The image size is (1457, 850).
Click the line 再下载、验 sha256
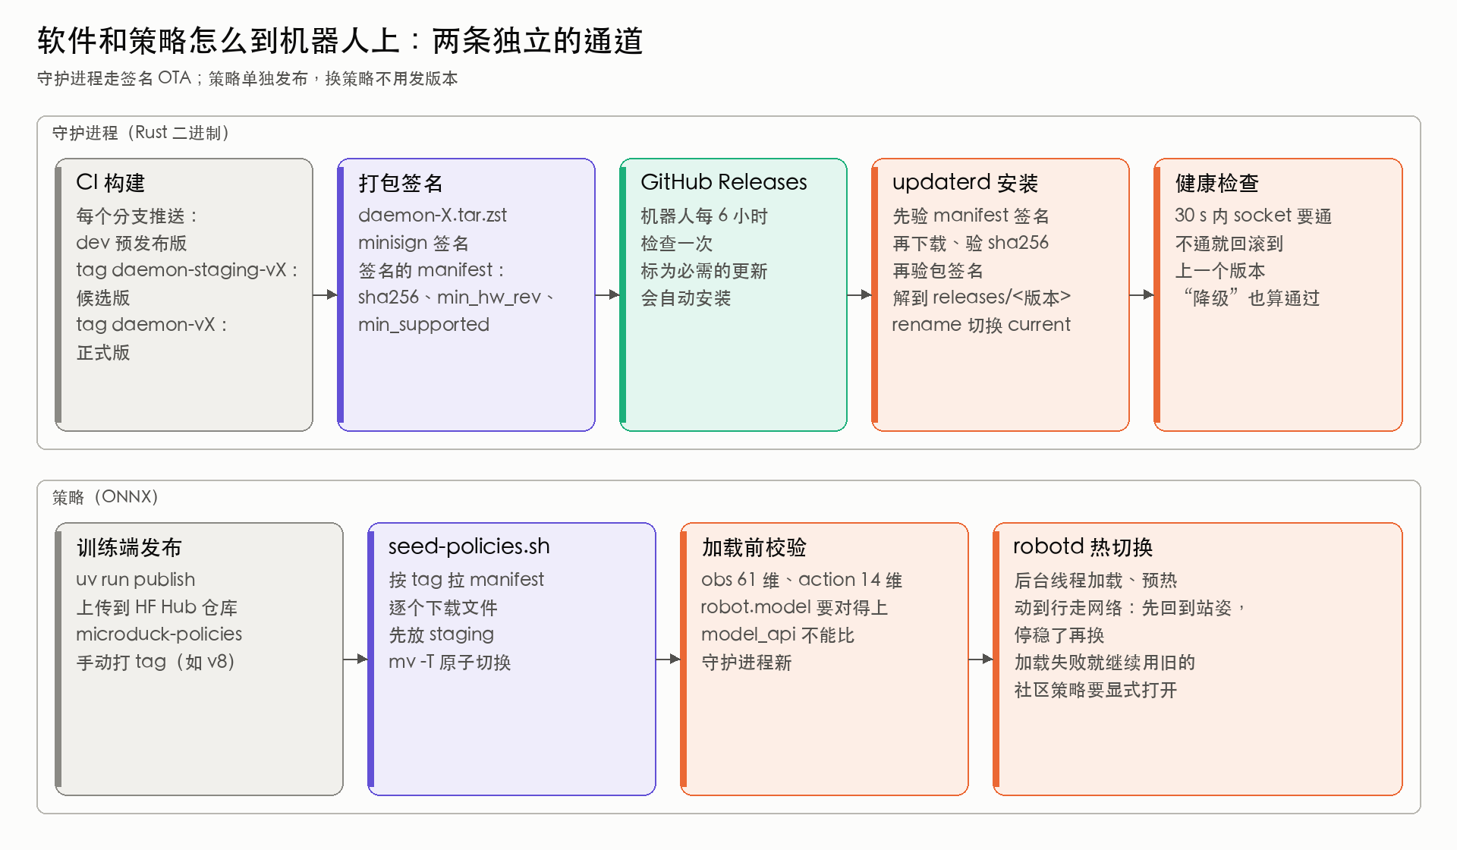pos(971,243)
